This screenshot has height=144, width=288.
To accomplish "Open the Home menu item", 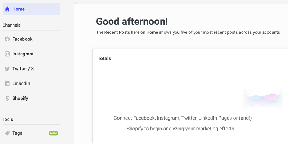I will click(x=19, y=9).
